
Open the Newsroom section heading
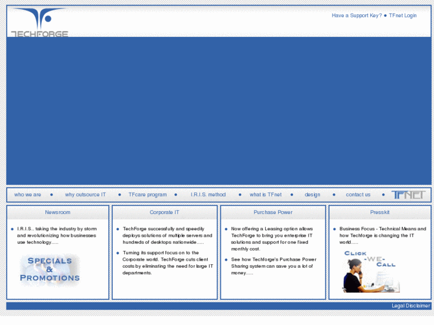(x=57, y=212)
